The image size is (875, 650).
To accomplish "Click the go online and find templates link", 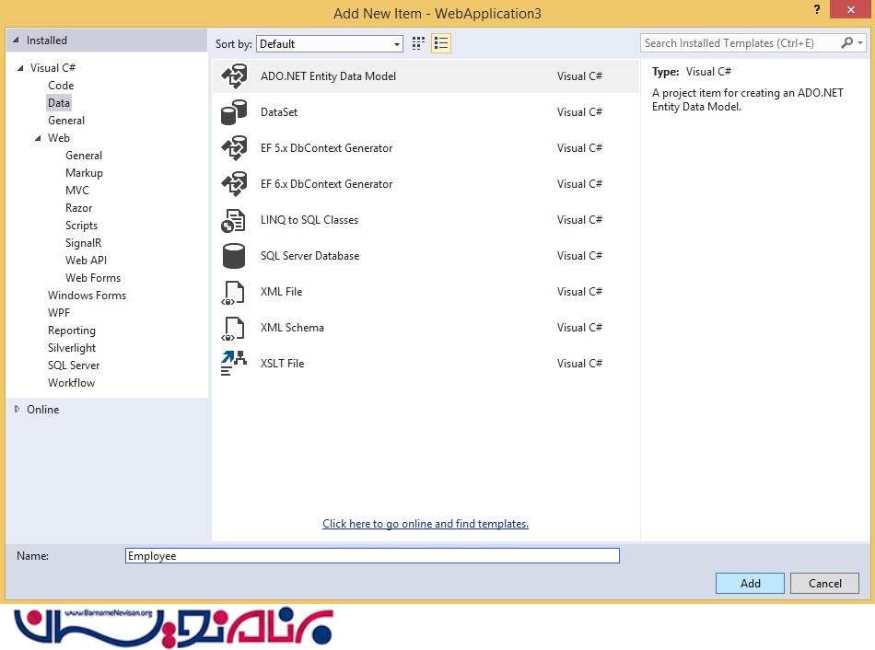I will [425, 524].
